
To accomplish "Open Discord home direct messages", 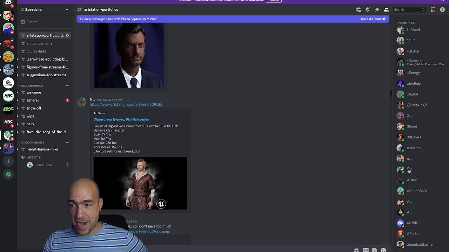I will pos(8,3).
